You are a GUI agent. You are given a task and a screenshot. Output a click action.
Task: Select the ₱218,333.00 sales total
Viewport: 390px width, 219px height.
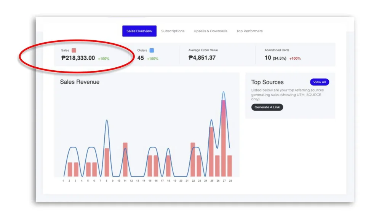click(78, 58)
